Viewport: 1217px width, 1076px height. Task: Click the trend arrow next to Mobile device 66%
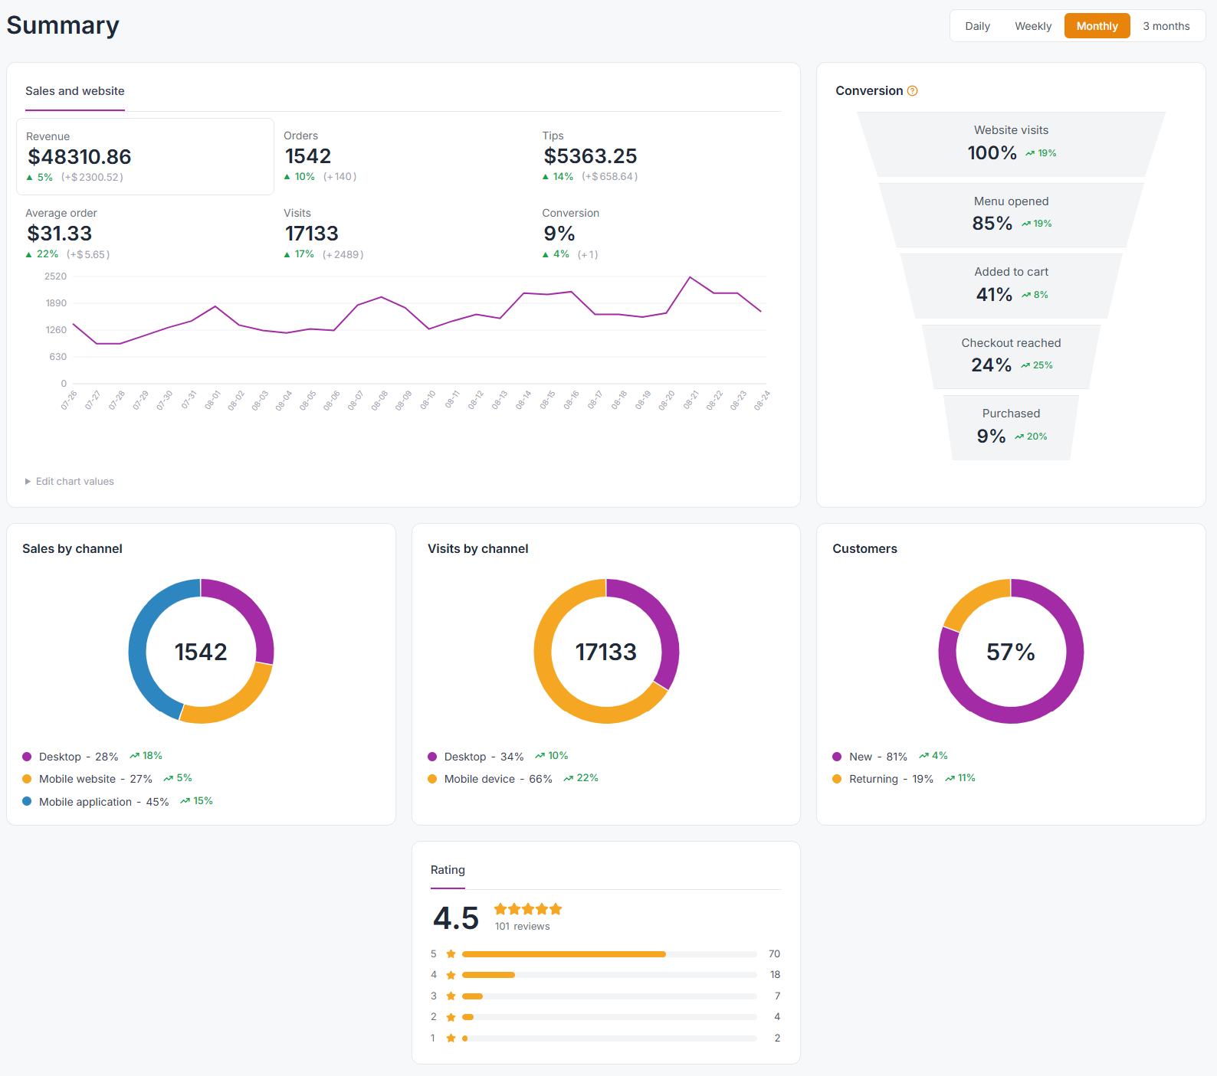click(x=568, y=778)
